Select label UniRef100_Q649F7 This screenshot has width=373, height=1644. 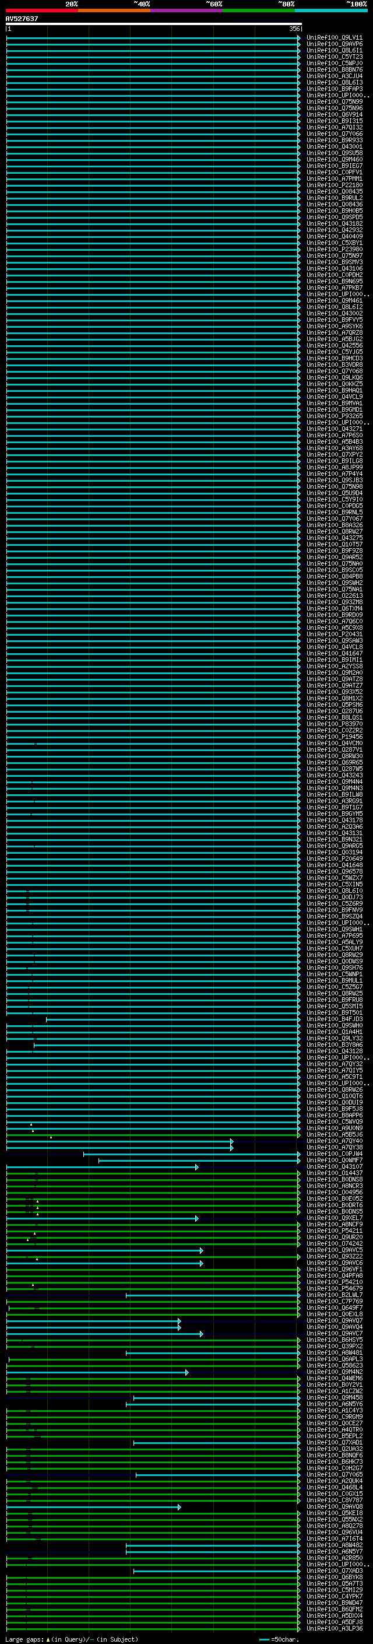click(335, 1308)
